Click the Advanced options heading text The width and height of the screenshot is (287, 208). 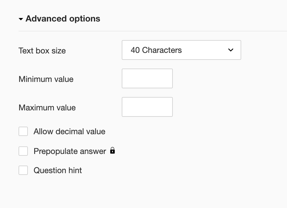tap(63, 19)
